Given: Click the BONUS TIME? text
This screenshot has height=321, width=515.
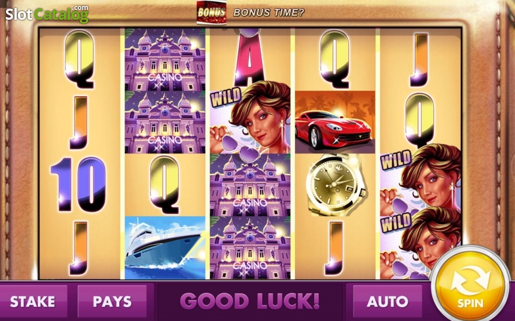Looking at the screenshot, I should [x=269, y=12].
